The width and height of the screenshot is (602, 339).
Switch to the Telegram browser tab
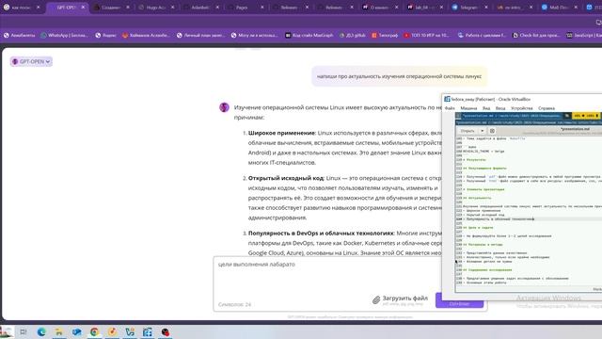[469, 8]
